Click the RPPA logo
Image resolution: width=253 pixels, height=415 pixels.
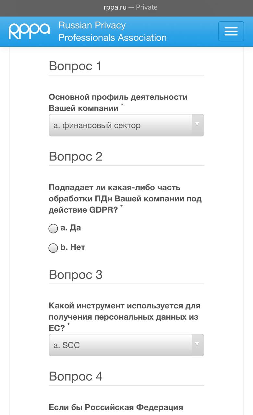pos(29,31)
